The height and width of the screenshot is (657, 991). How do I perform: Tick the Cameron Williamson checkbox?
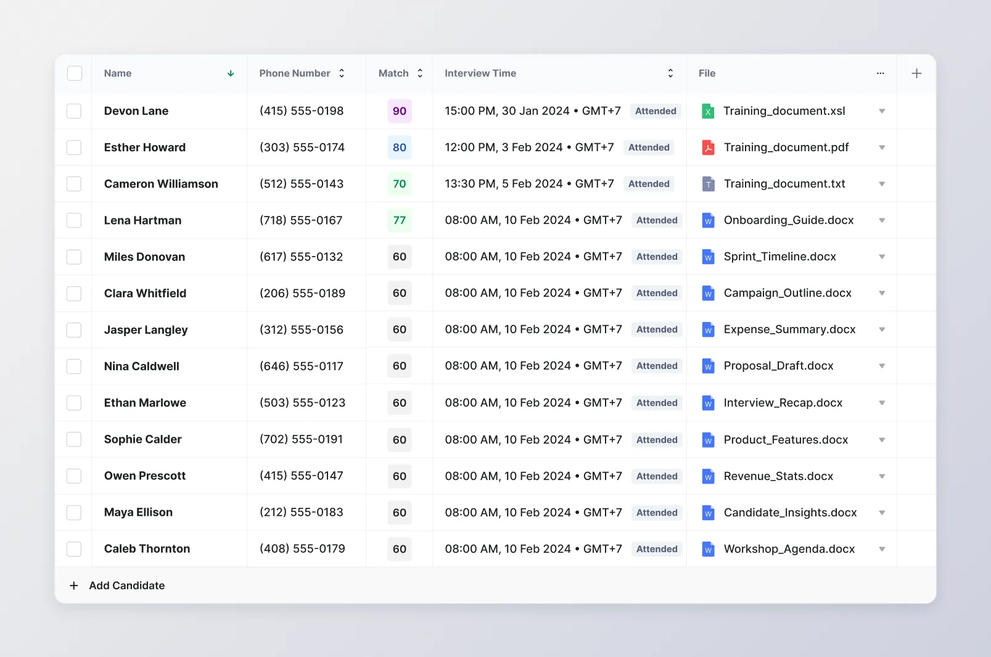(74, 184)
